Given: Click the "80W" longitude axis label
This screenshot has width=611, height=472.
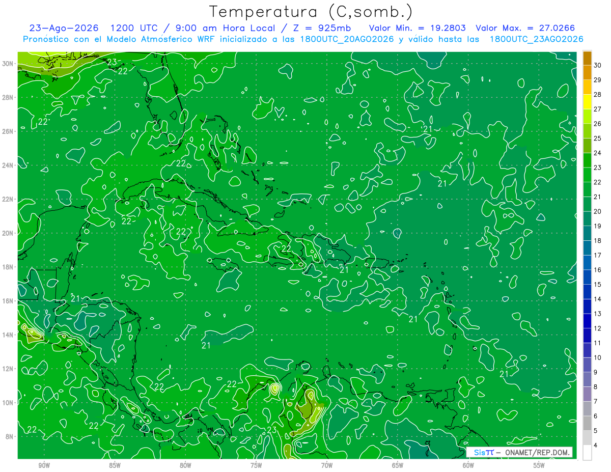Looking at the screenshot, I should 185,465.
